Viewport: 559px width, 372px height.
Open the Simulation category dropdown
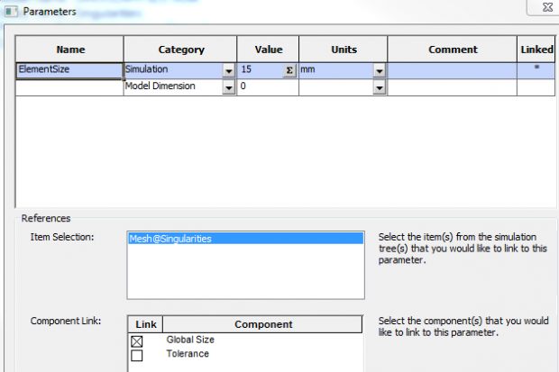(x=229, y=70)
